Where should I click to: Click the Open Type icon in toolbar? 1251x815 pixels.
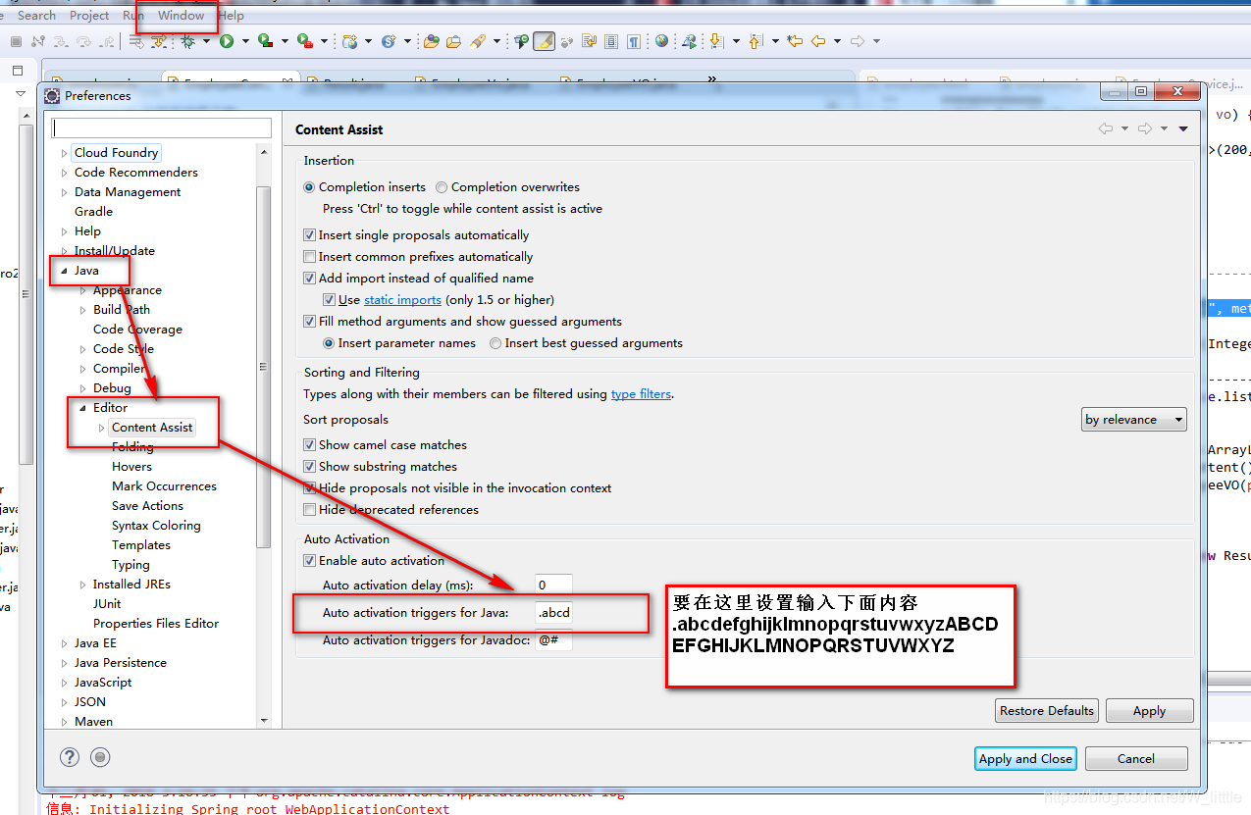431,41
